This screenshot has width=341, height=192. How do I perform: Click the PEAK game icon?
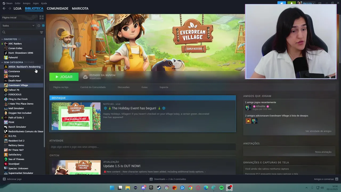(x=6, y=122)
